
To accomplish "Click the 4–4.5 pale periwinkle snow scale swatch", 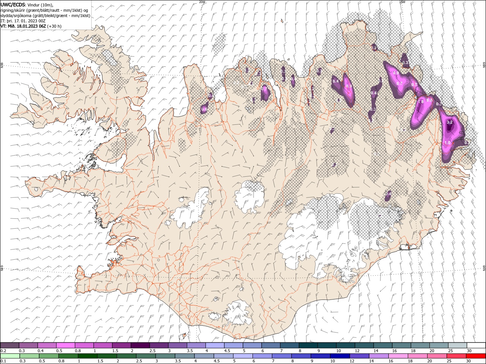I will pyautogui.click(x=215, y=345).
